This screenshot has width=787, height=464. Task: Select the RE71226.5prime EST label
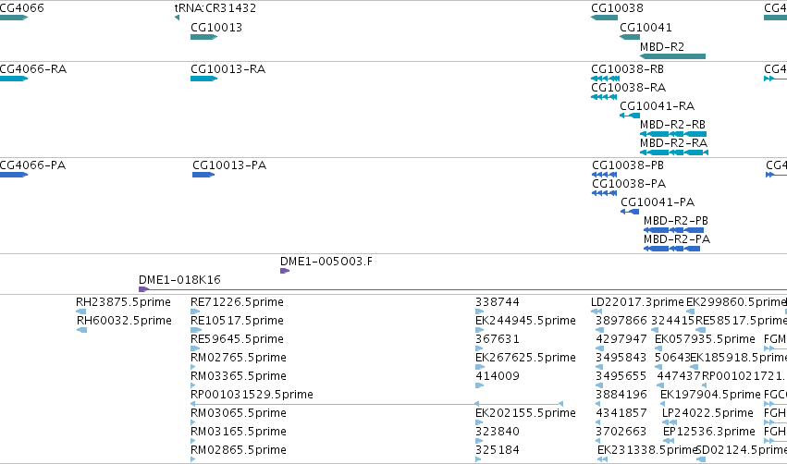click(x=237, y=302)
